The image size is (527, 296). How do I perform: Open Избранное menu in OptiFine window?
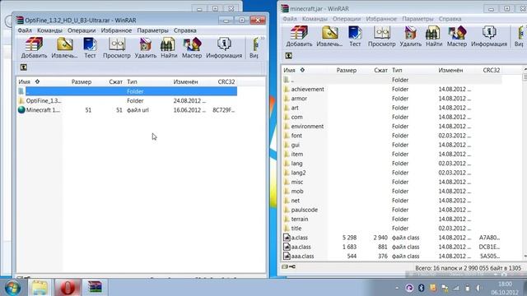point(116,30)
